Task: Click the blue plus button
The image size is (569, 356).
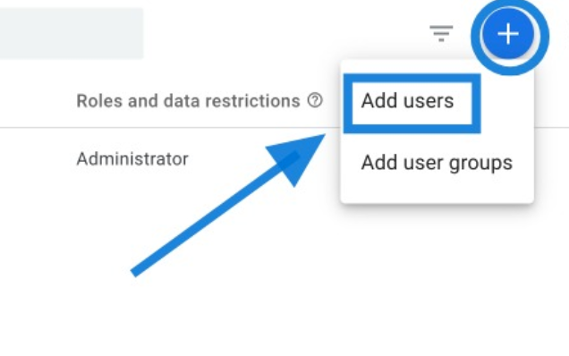Action: 508,34
